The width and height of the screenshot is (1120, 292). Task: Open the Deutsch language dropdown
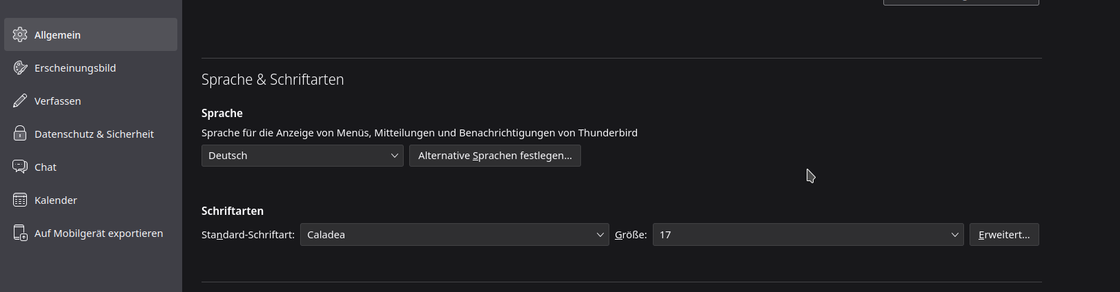pos(302,156)
